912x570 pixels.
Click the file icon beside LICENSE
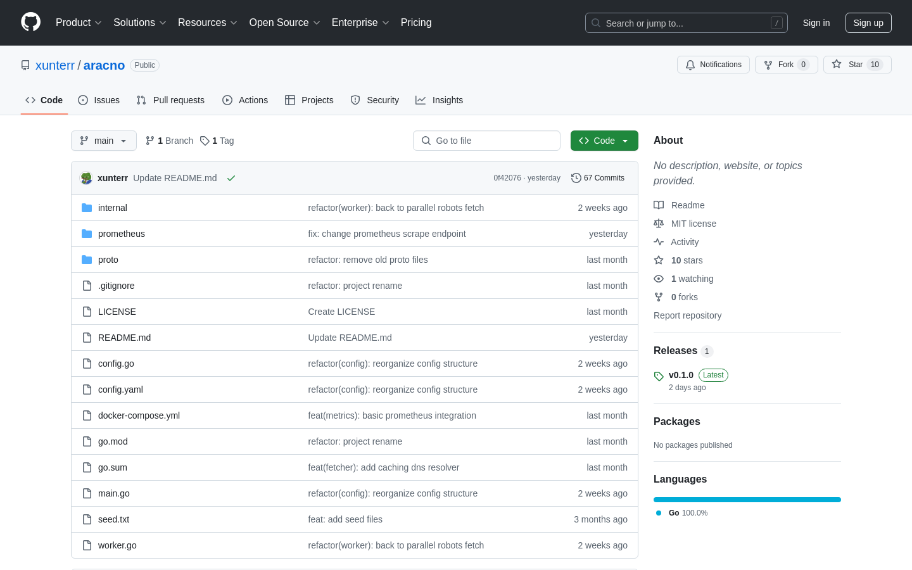pos(87,312)
